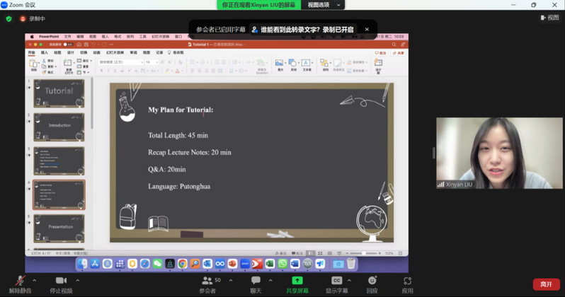Open the apps icon in toolbar
The height and width of the screenshot is (297, 565).
point(407,281)
